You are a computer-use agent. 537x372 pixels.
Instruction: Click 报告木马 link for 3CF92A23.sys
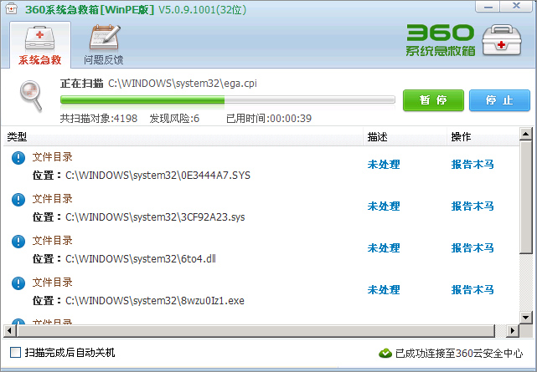[472, 206]
